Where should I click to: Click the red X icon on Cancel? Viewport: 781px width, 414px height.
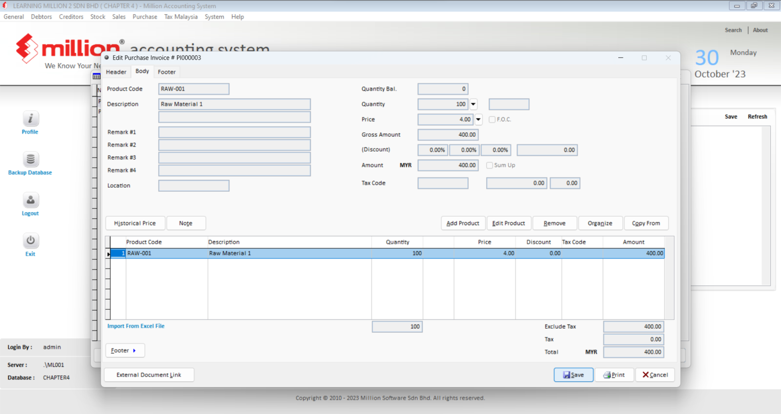click(645, 374)
